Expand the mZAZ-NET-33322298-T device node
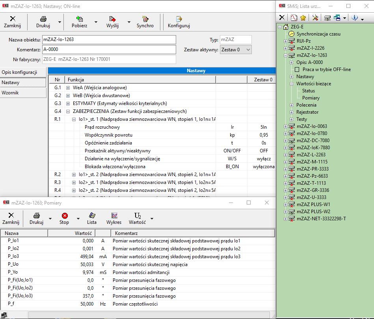The height and width of the screenshot is (319, 374). [285, 219]
